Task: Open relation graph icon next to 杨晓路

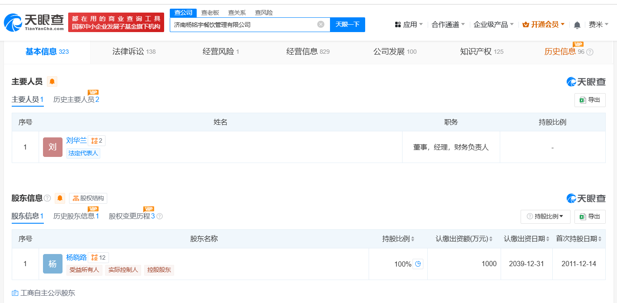Action: pyautogui.click(x=98, y=257)
